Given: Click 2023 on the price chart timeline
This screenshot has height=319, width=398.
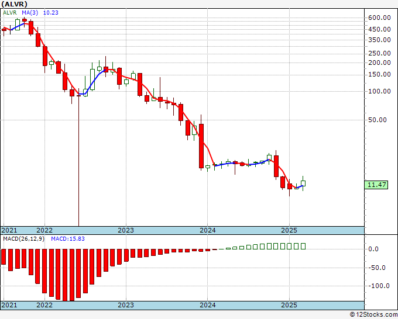Looking at the screenshot, I should pos(126,230).
